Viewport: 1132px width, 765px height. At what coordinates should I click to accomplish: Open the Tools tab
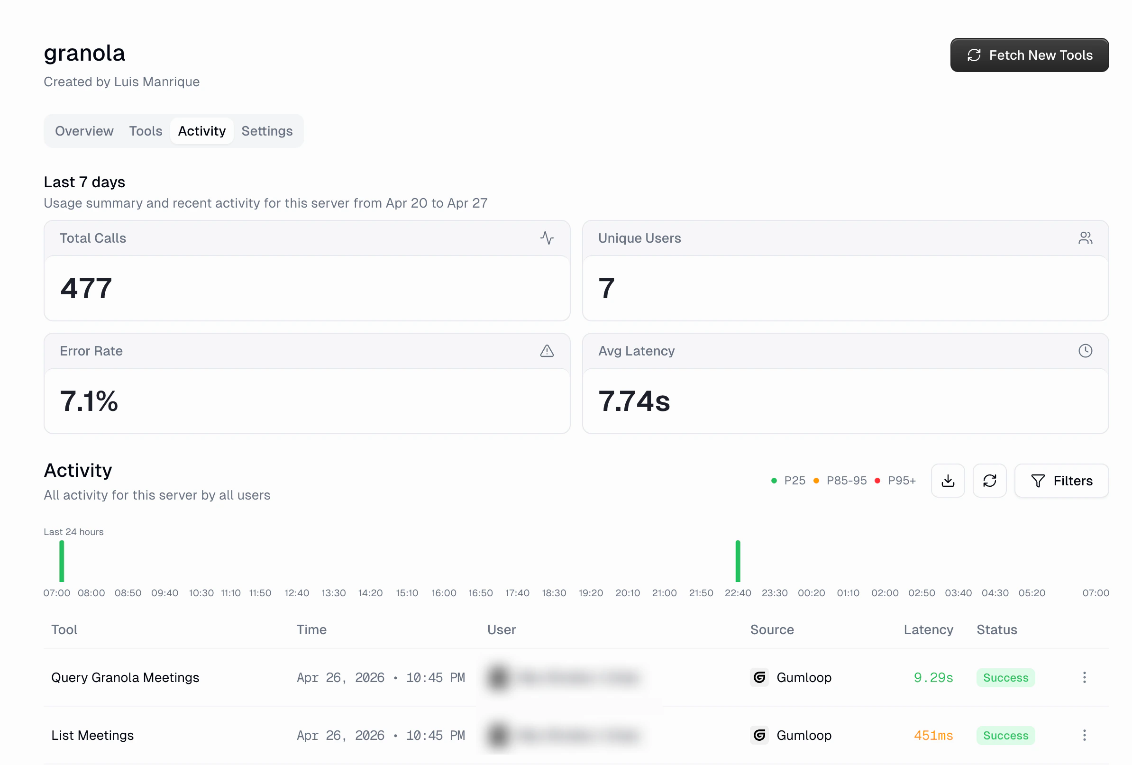pos(145,131)
